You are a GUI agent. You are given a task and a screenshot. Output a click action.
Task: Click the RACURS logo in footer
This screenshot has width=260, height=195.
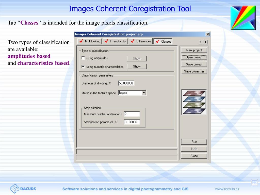point(23,189)
